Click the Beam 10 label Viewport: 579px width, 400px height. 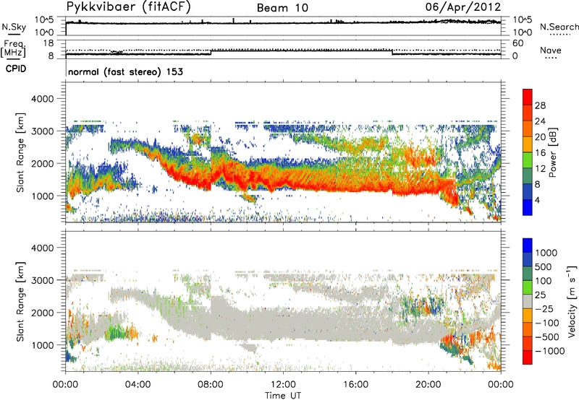282,8
